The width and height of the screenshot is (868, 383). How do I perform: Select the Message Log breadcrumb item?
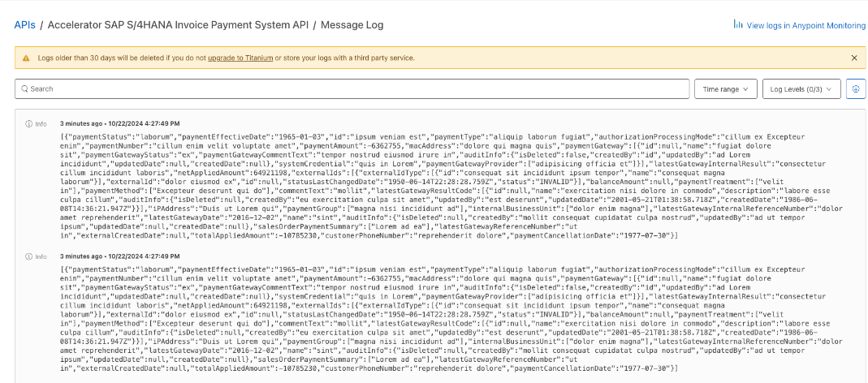tap(352, 25)
